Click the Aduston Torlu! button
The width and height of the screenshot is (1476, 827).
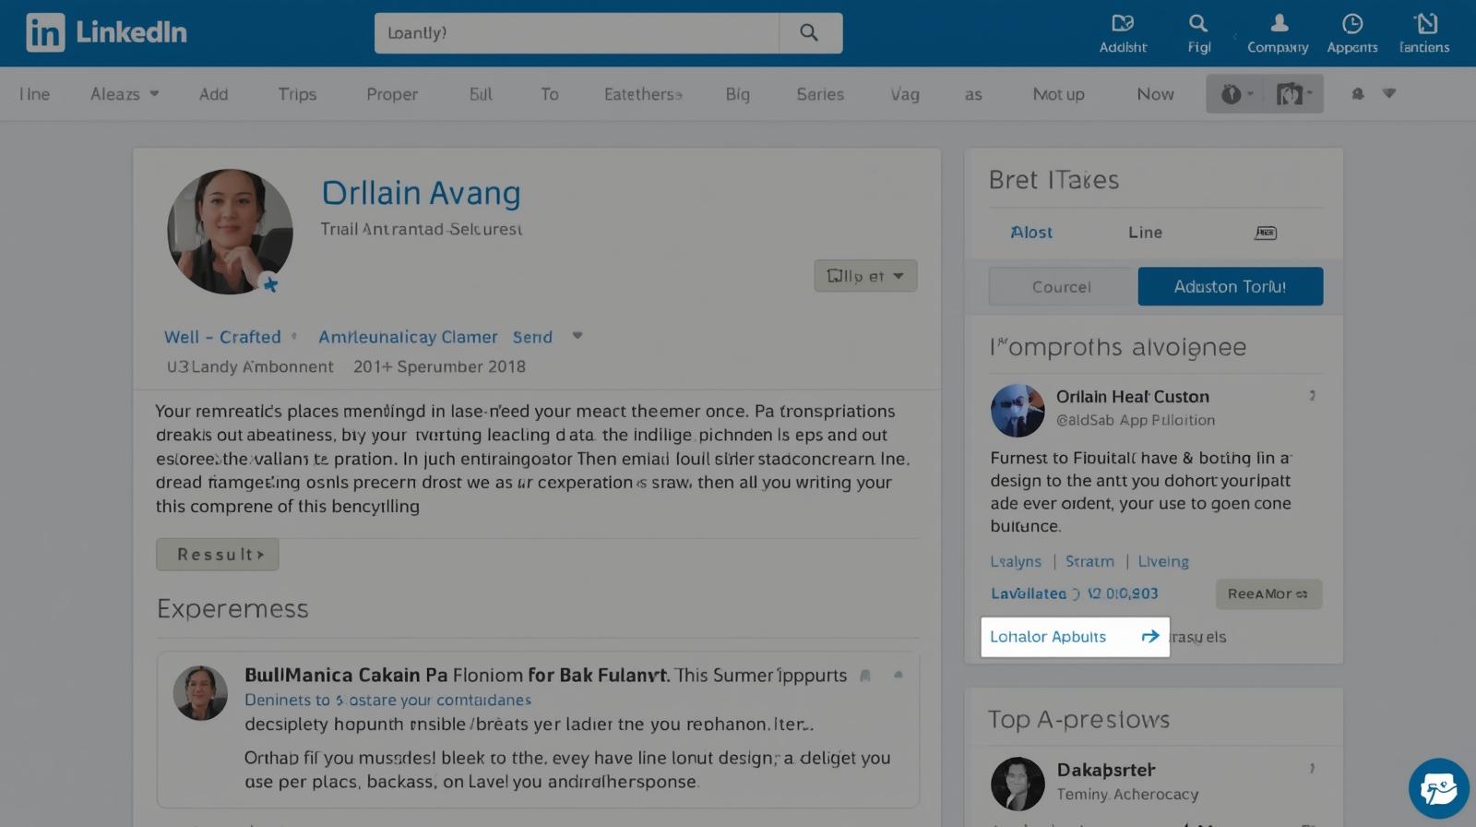(x=1231, y=286)
